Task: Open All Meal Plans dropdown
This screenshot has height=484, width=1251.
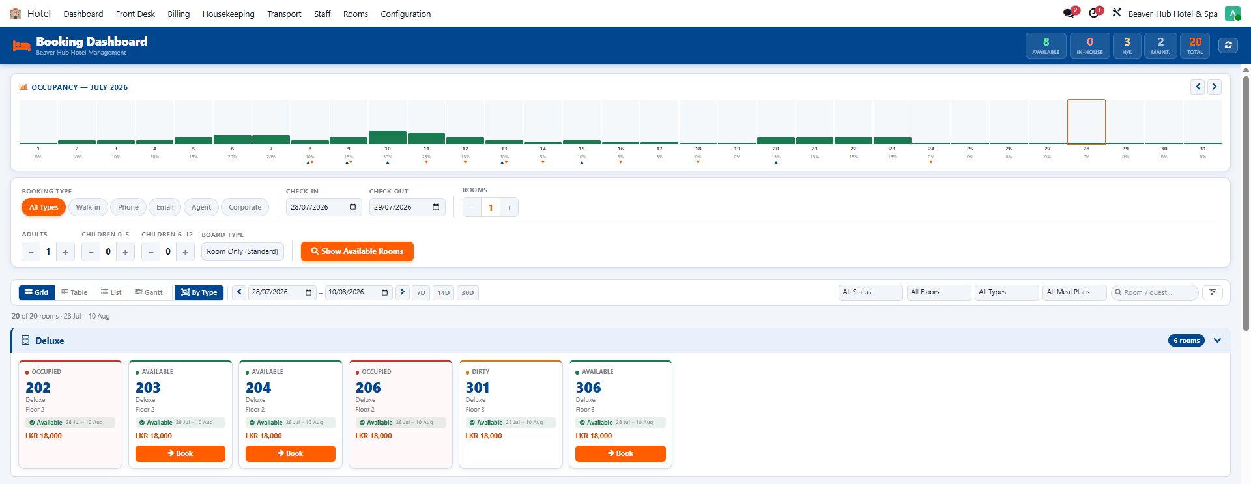Action: (1075, 292)
